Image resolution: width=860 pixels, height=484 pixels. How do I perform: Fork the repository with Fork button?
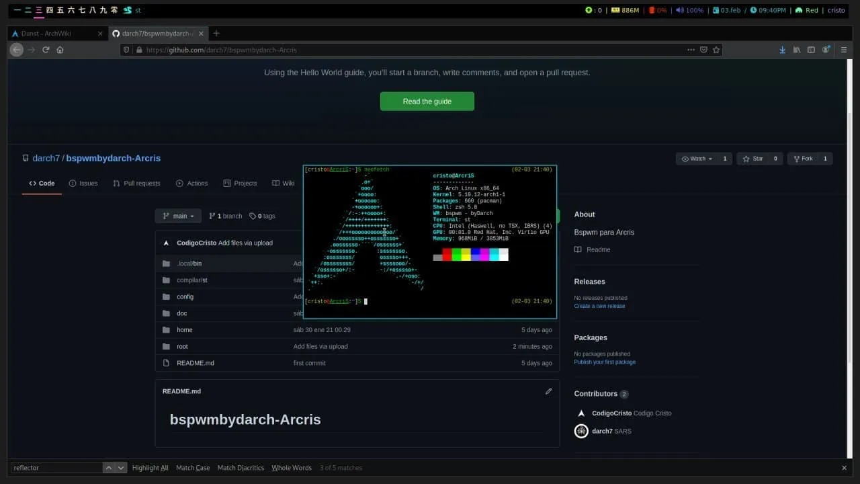[x=803, y=159]
